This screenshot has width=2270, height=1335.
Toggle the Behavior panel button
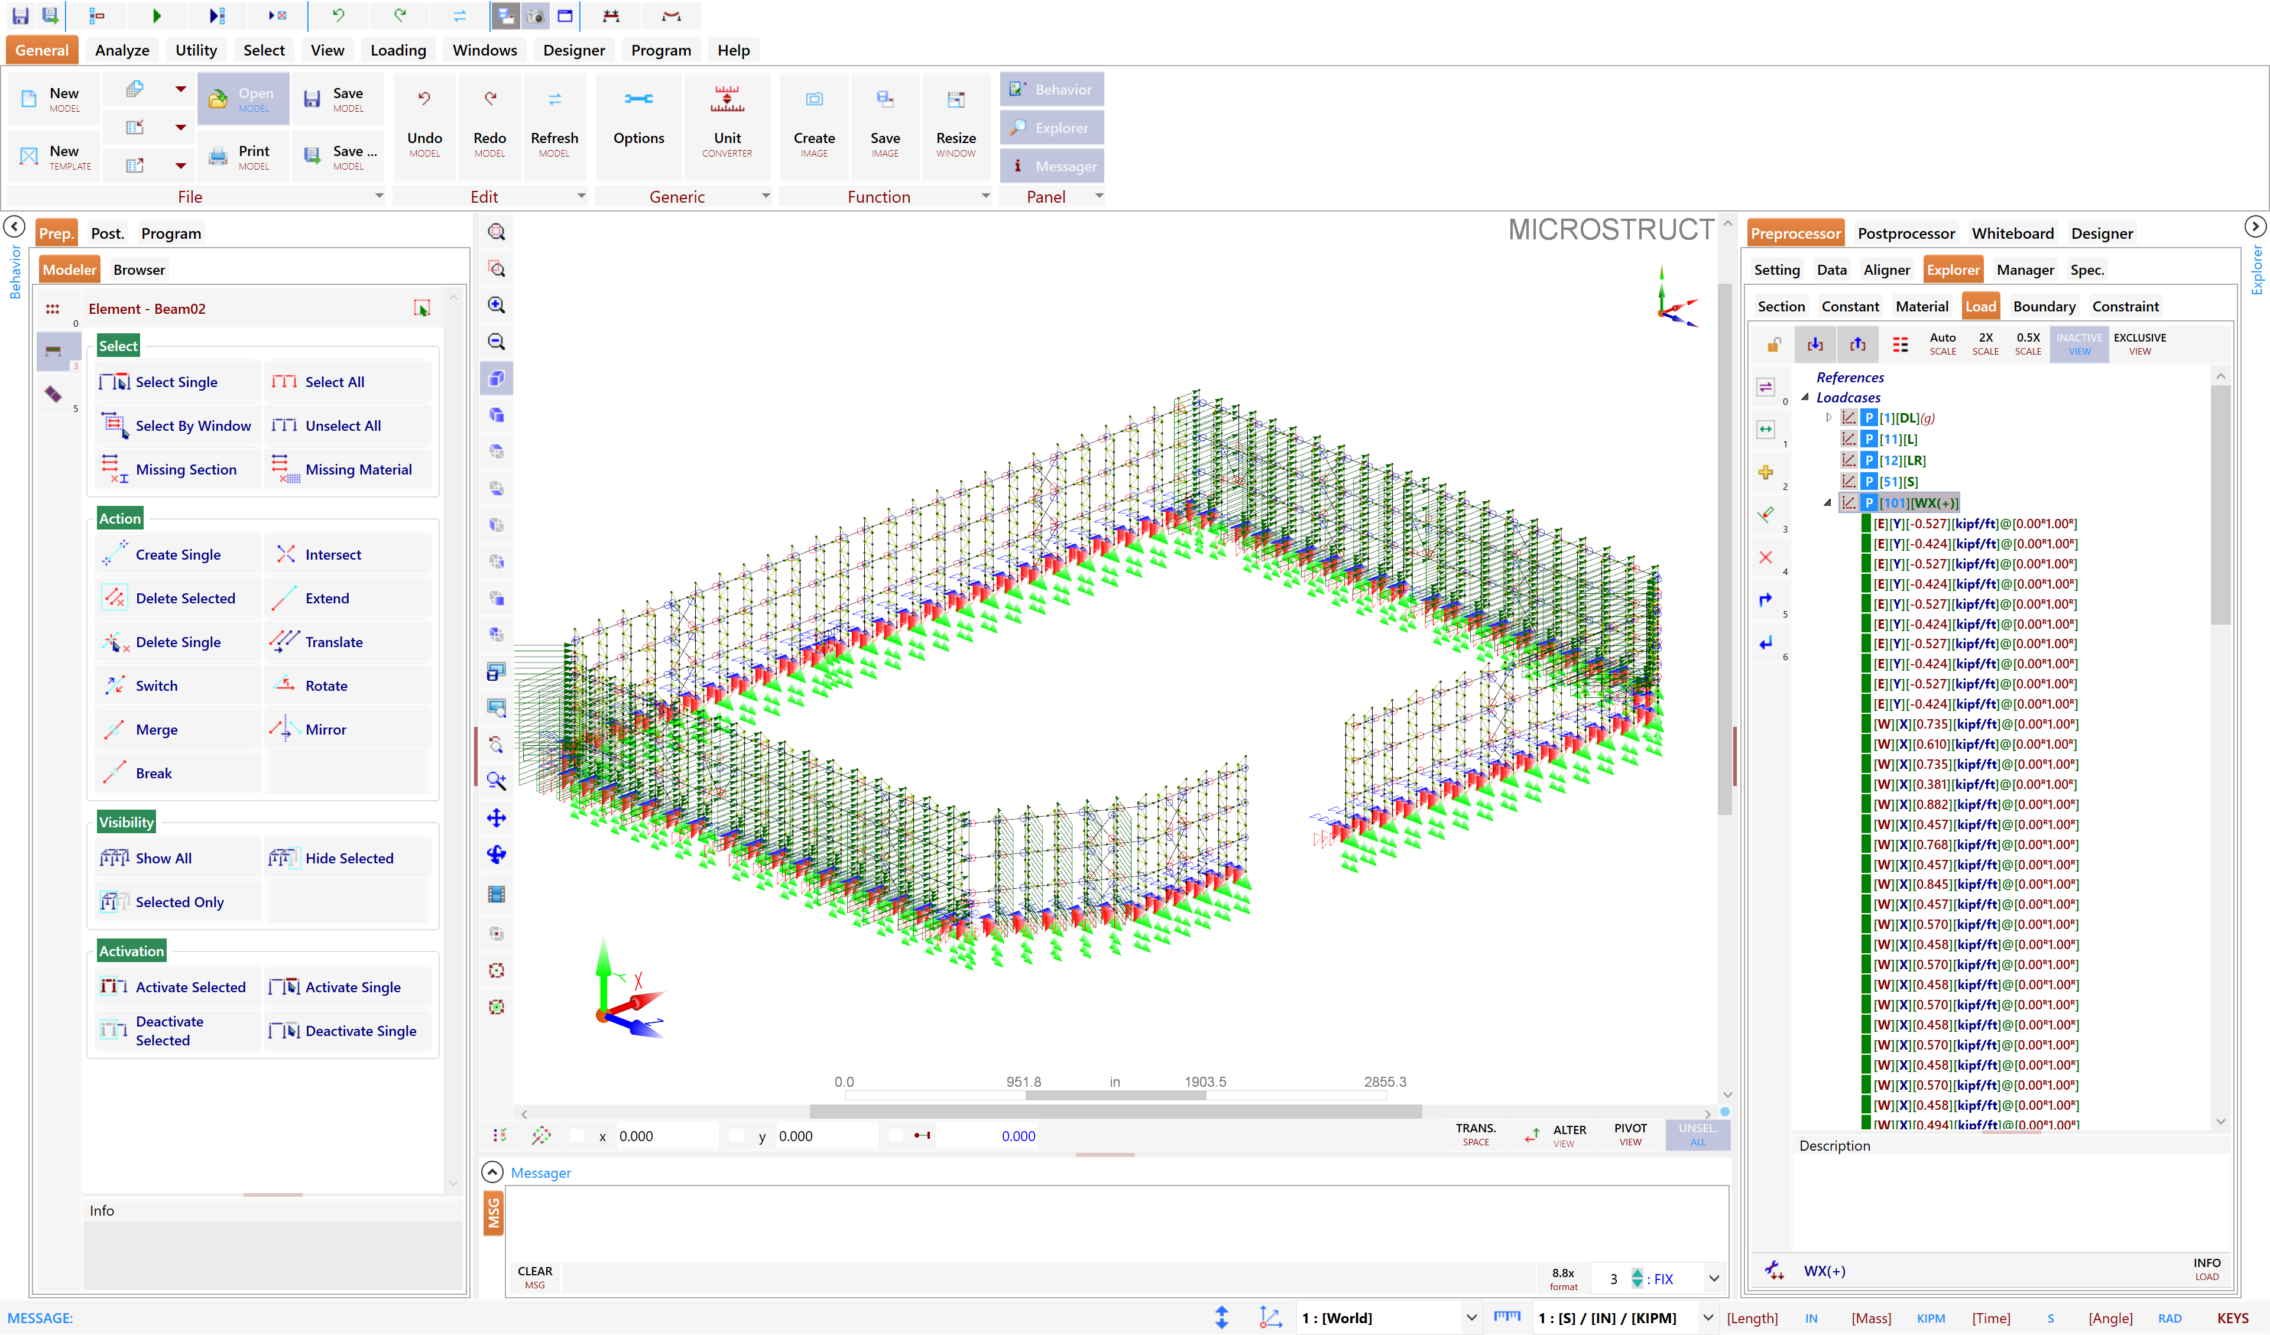point(1051,89)
